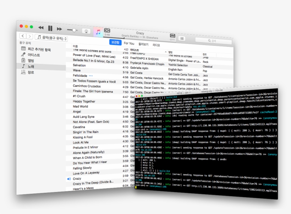Select the song #1 Crush

pyautogui.click(x=79, y=96)
